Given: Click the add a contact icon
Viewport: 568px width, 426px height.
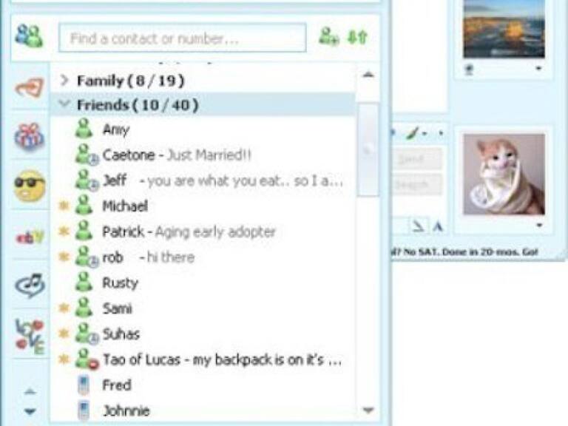Looking at the screenshot, I should [x=329, y=36].
